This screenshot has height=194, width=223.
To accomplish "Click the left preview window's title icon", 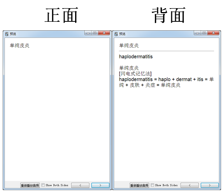I will pos(7,34).
